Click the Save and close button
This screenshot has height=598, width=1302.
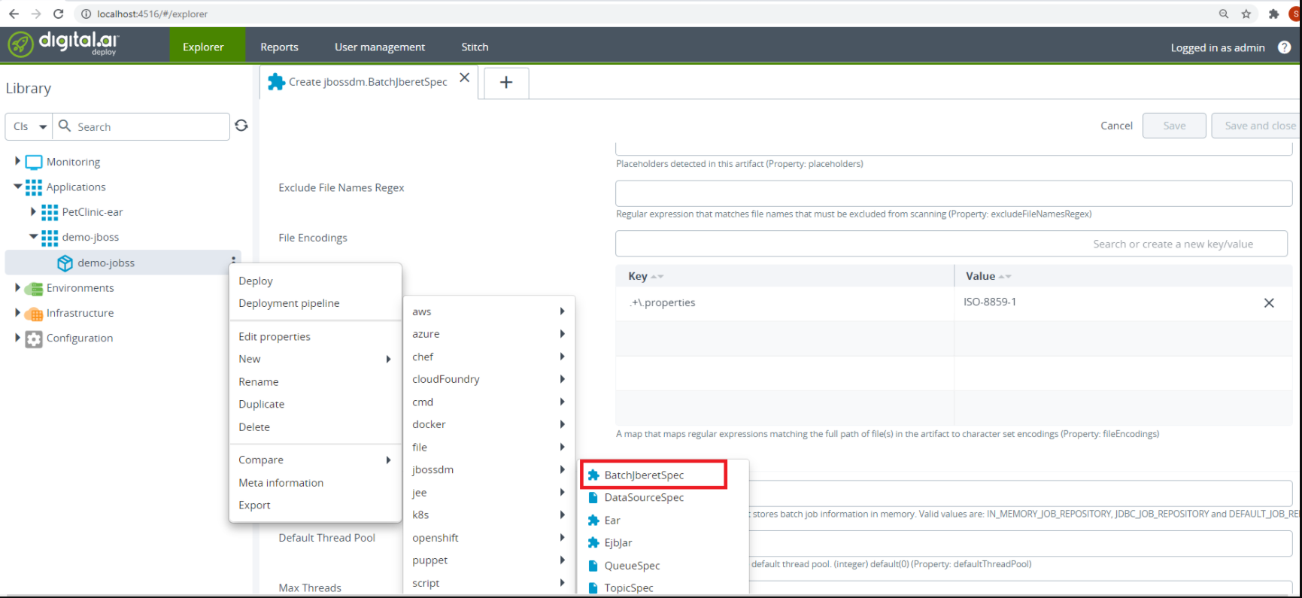(x=1256, y=126)
